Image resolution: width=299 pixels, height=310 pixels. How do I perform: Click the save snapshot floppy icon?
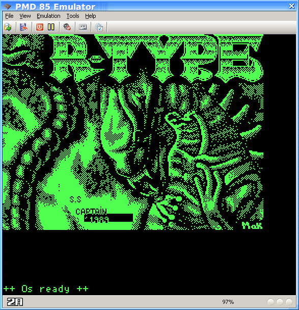point(24,27)
